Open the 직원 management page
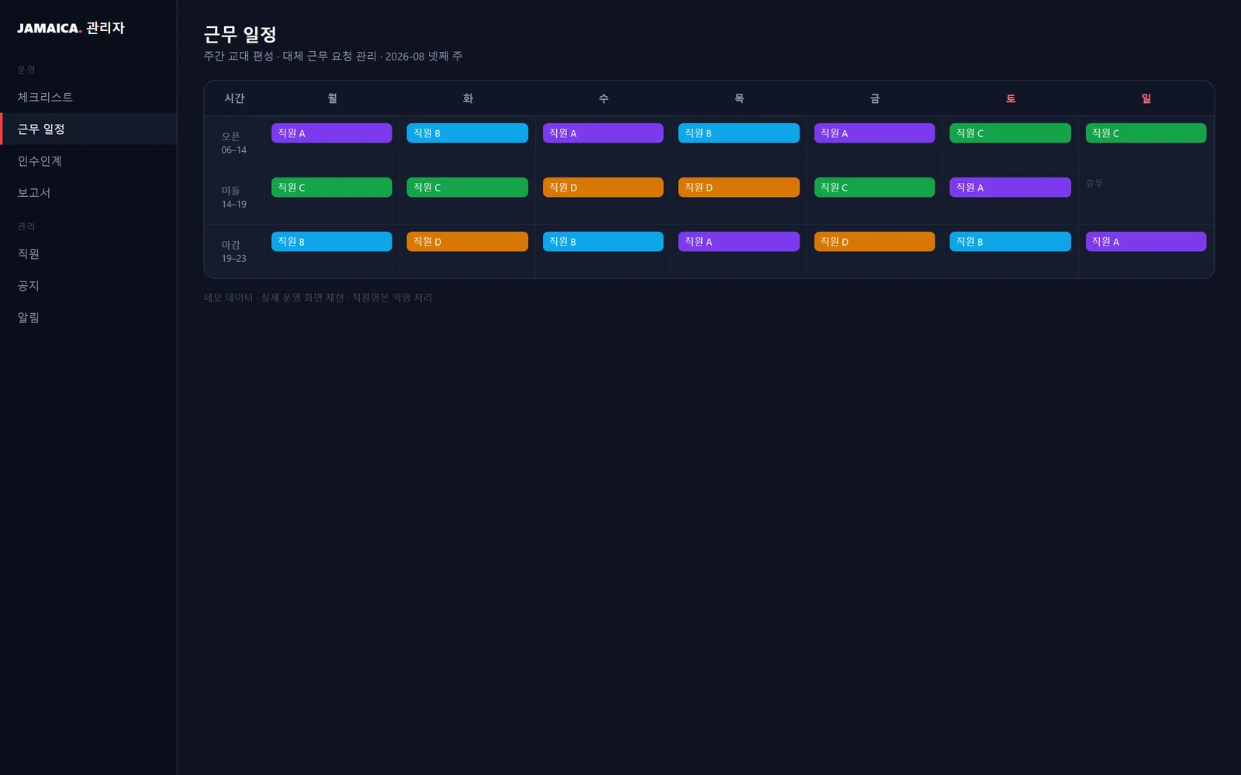Screen dimensions: 1241x775 (x=88, y=253)
